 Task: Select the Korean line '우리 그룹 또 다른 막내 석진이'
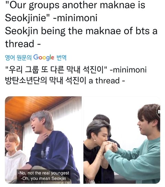(x=56, y=70)
